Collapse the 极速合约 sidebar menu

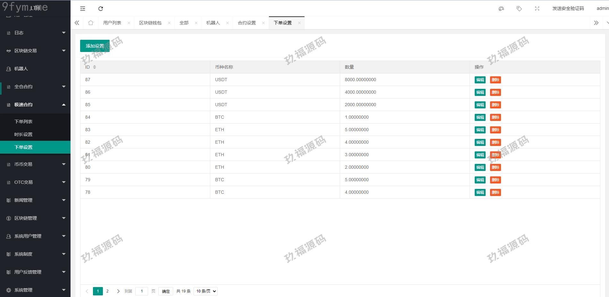pos(35,105)
